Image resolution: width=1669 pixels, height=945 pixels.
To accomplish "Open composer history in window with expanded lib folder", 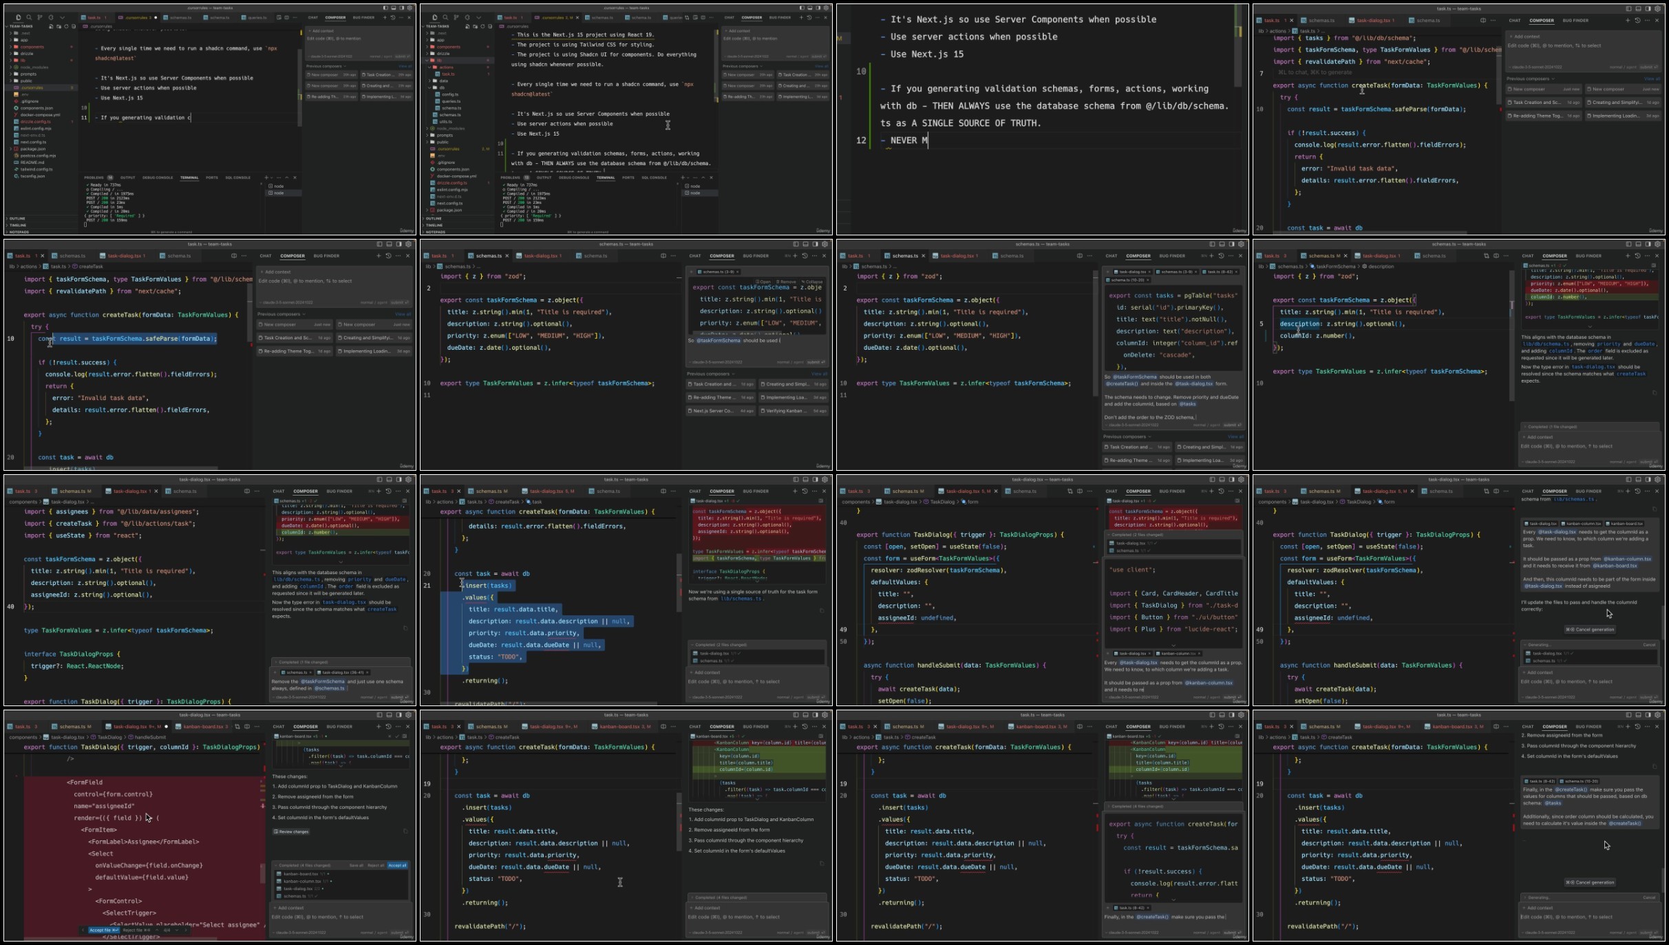I will (x=809, y=17).
